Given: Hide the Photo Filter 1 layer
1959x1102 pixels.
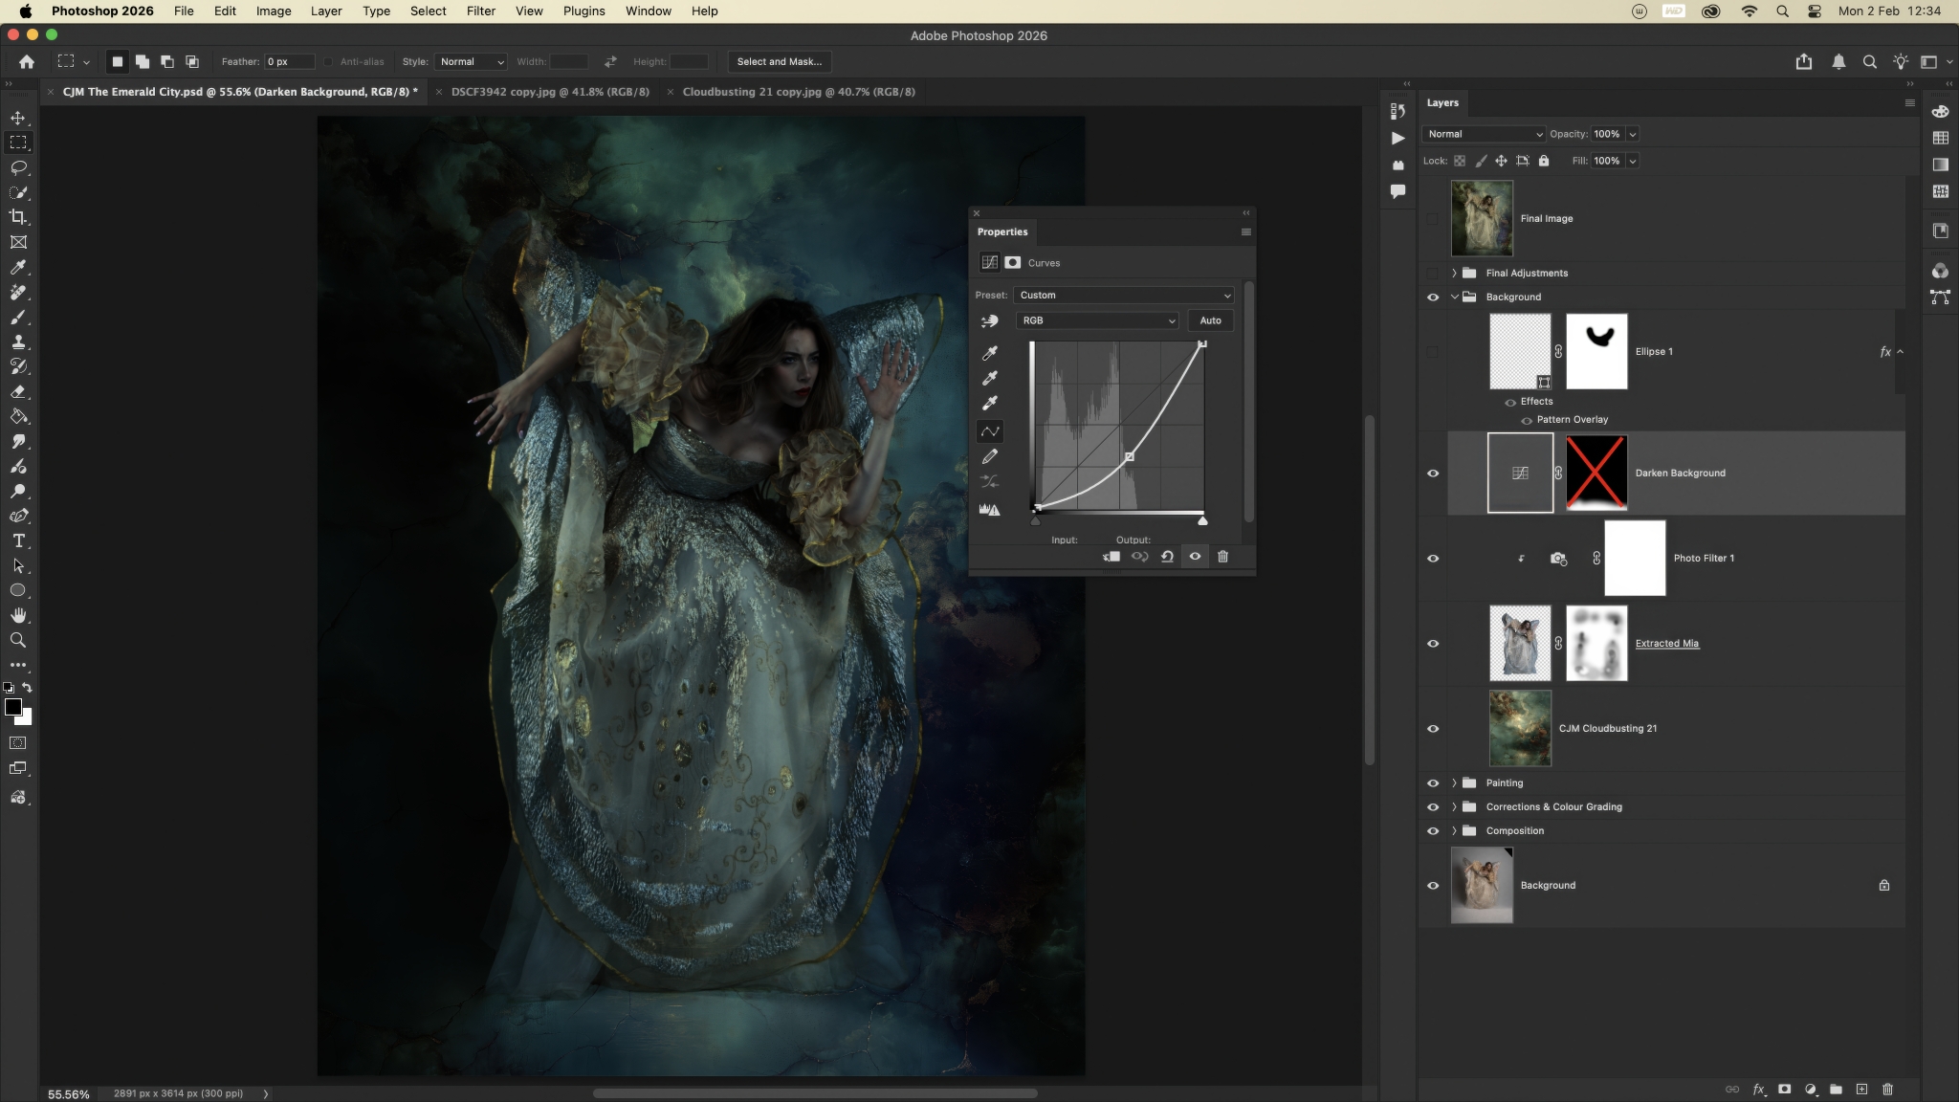Looking at the screenshot, I should [x=1433, y=559].
